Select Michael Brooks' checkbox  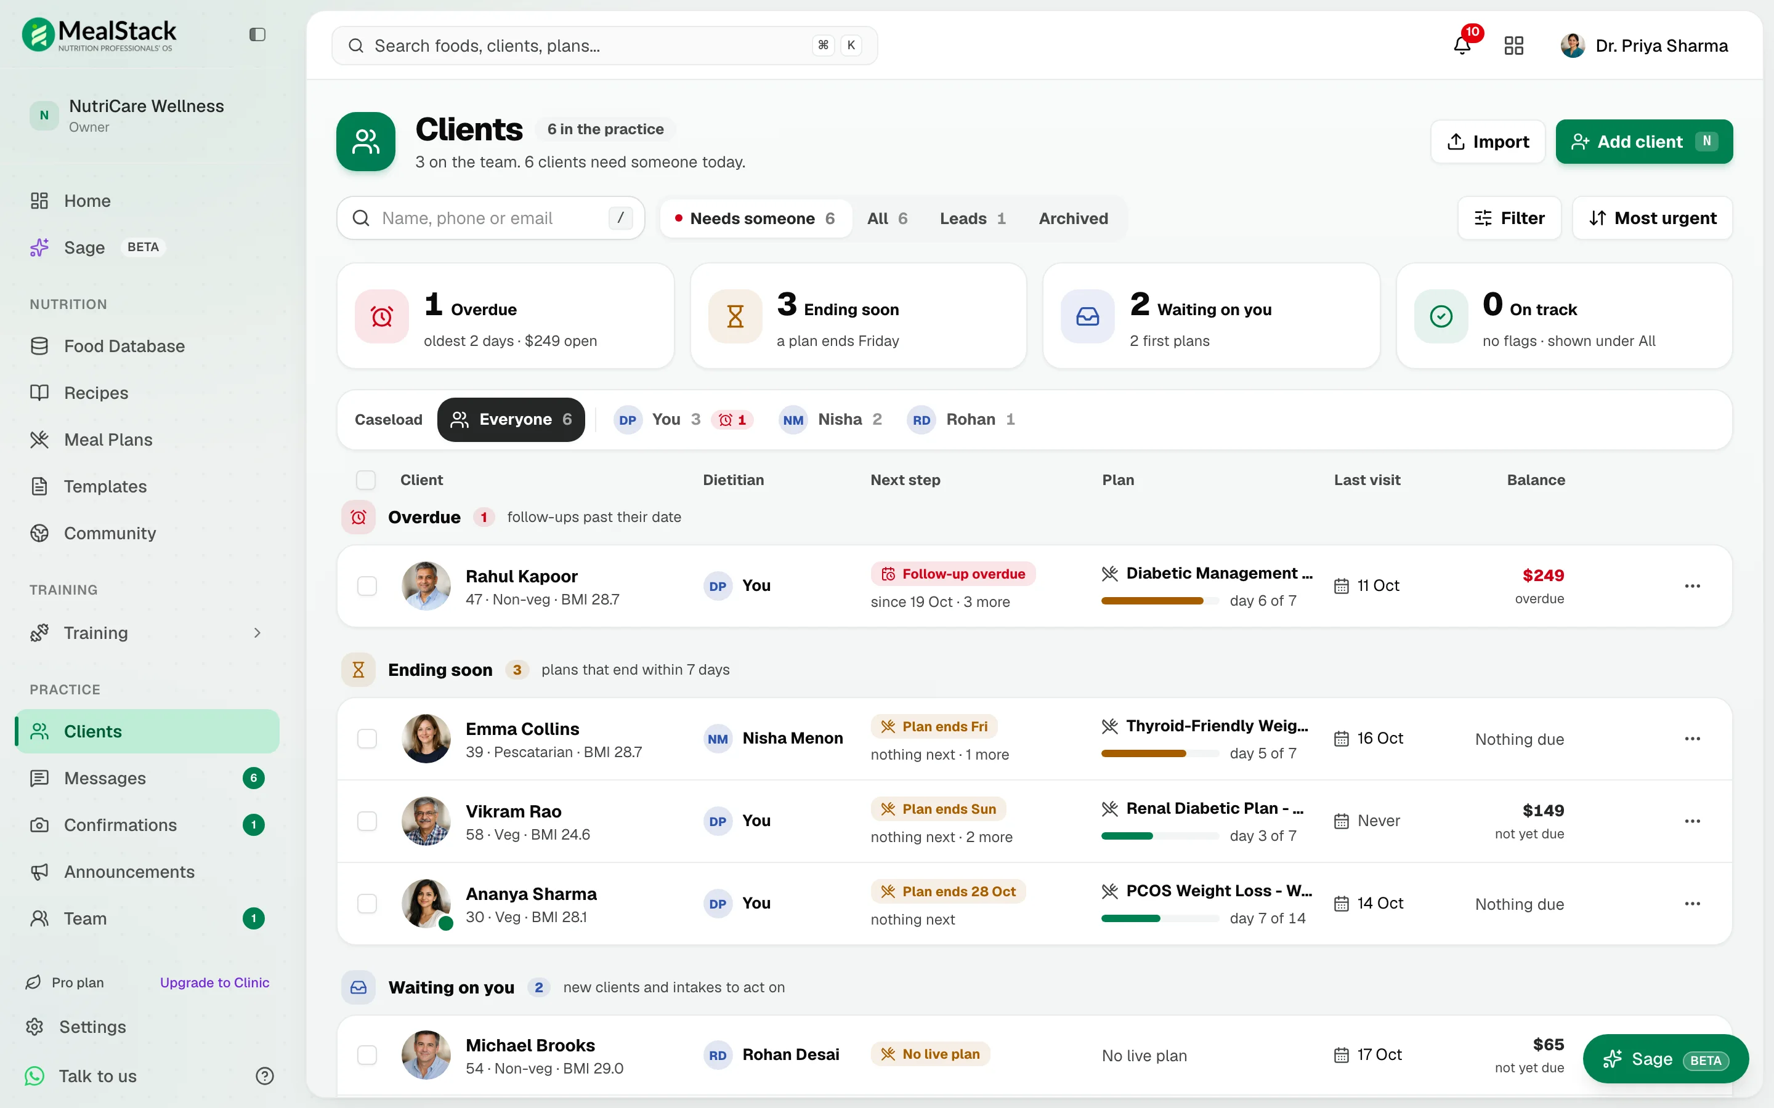367,1055
